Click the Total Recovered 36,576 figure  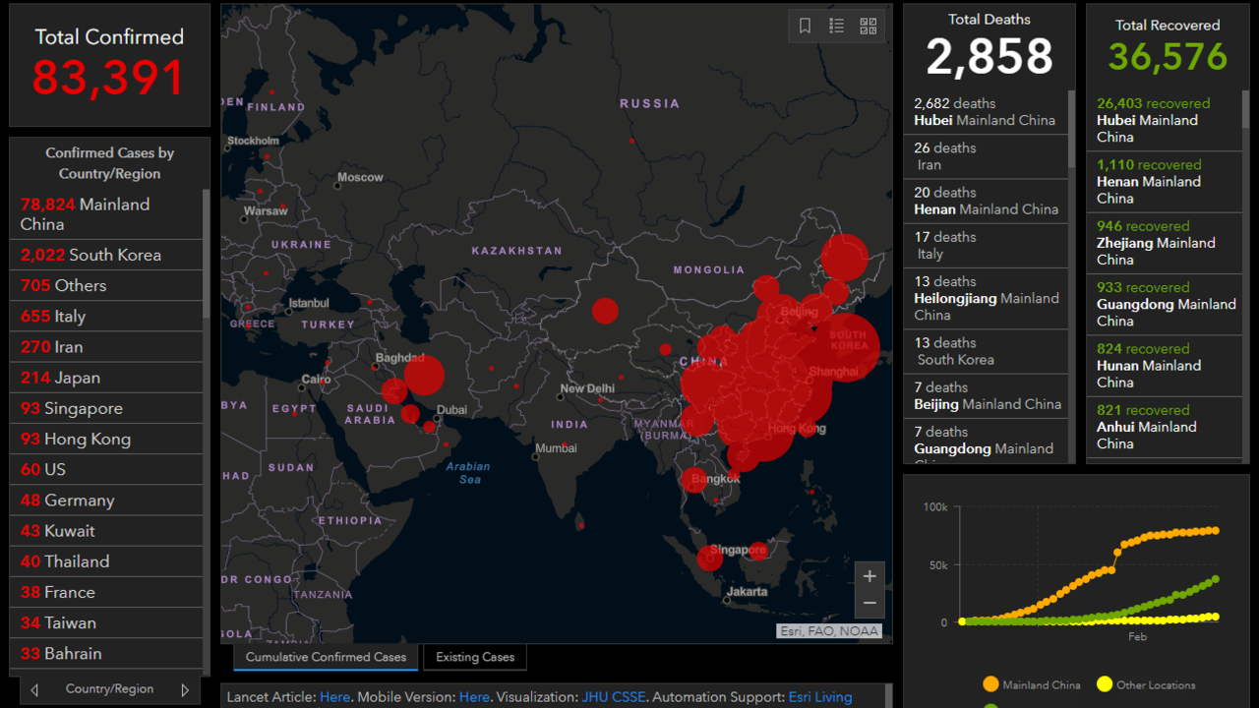coord(1168,56)
